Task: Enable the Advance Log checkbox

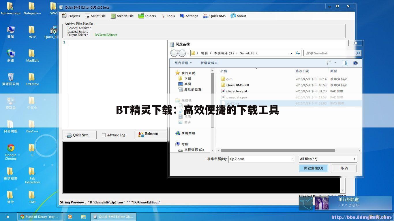Action: [x=104, y=135]
